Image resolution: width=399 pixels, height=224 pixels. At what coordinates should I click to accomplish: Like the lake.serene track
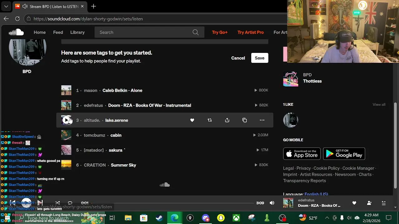(x=192, y=120)
